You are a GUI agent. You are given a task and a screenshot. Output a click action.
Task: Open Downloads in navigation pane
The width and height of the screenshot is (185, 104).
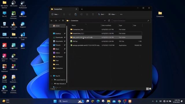click(x=58, y=37)
